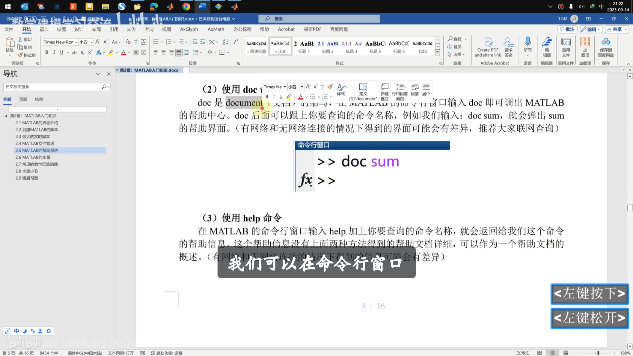
Task: Click the Sort A-Z paragraph icon
Action: point(226,42)
